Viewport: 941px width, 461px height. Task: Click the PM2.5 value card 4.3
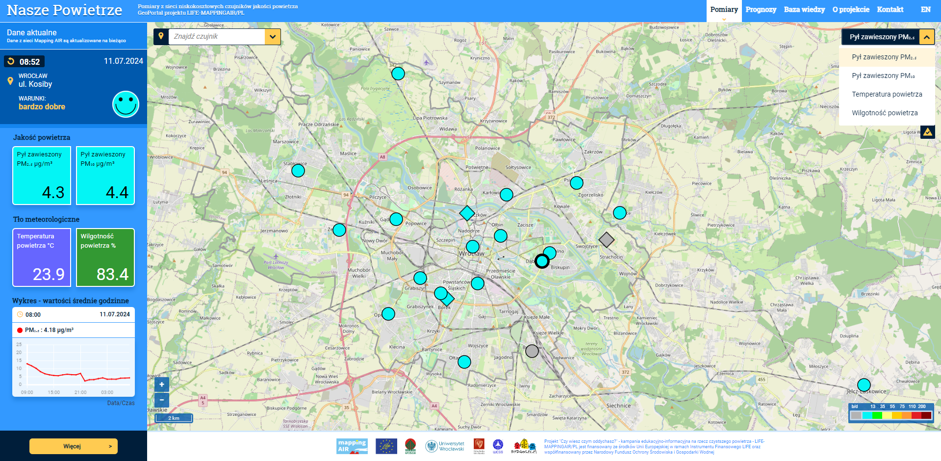[42, 176]
